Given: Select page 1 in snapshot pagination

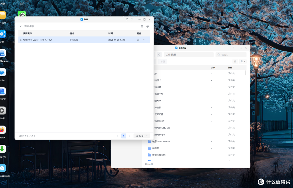Looking at the screenshot, I should [x=123, y=136].
